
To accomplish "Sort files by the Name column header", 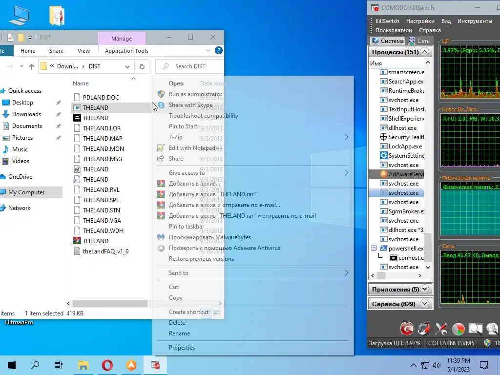I will pos(81,83).
